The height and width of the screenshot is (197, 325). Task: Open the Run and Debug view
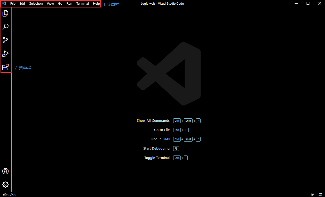pos(5,54)
